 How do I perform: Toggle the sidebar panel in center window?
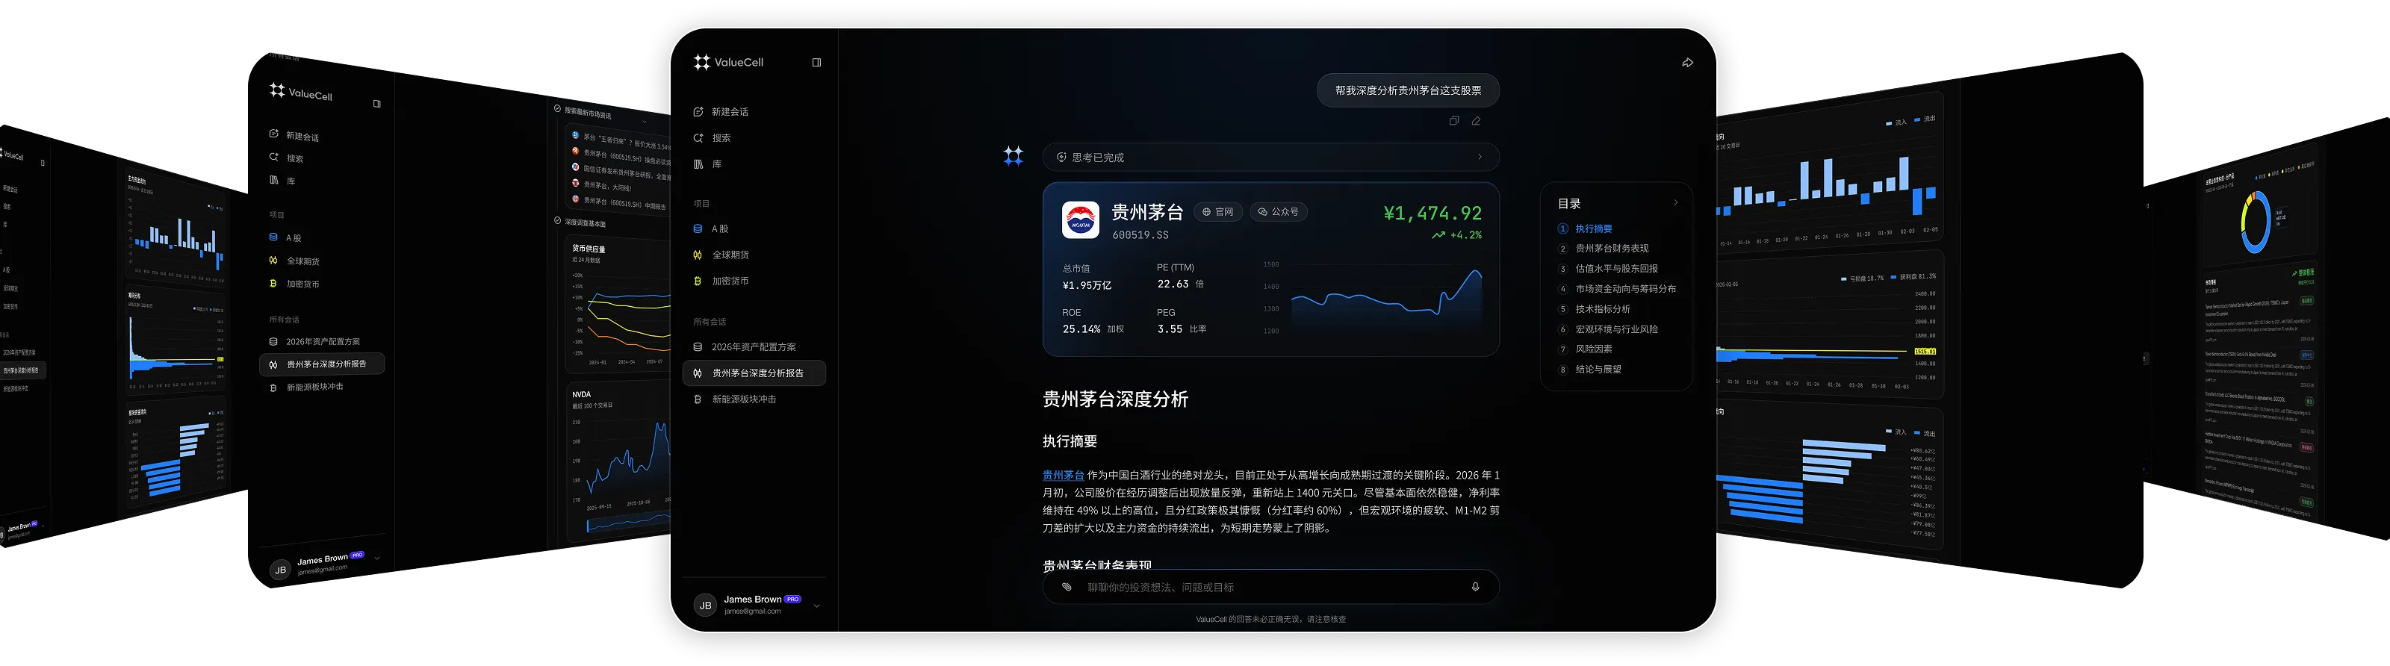click(x=816, y=62)
